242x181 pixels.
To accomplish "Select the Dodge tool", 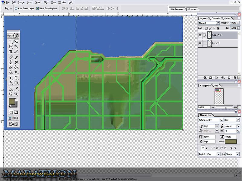I will tap(16, 72).
